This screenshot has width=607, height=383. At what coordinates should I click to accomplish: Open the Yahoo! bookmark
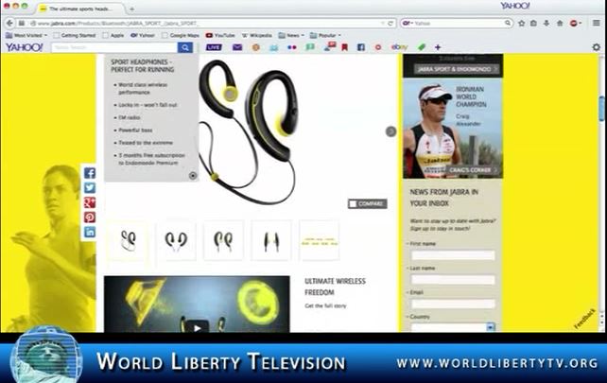[x=143, y=35]
